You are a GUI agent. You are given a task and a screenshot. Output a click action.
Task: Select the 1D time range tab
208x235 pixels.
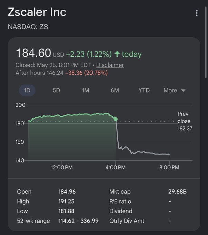click(27, 91)
